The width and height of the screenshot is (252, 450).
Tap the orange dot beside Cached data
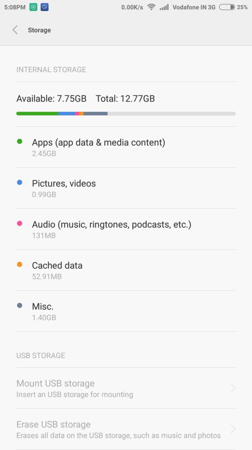pyautogui.click(x=19, y=264)
